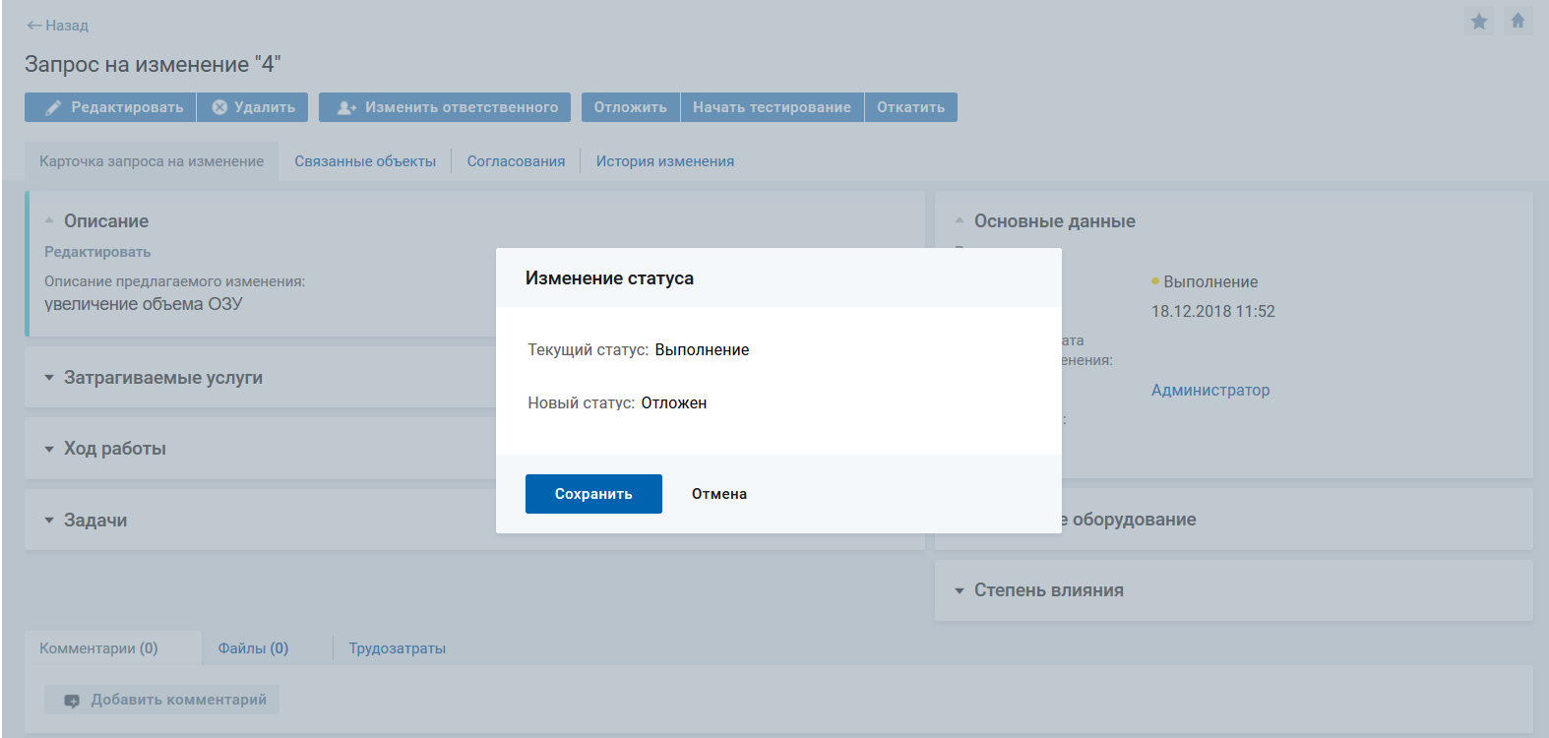Click the home icon

(1518, 21)
